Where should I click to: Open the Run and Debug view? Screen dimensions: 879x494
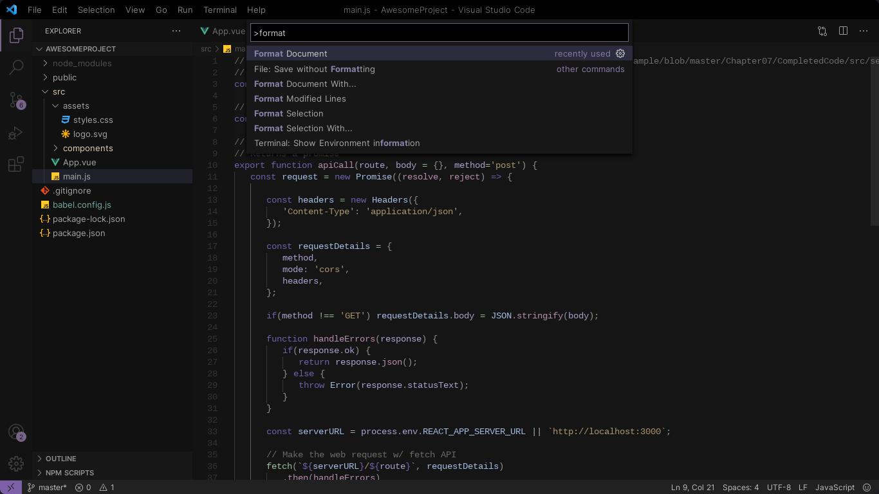16,133
